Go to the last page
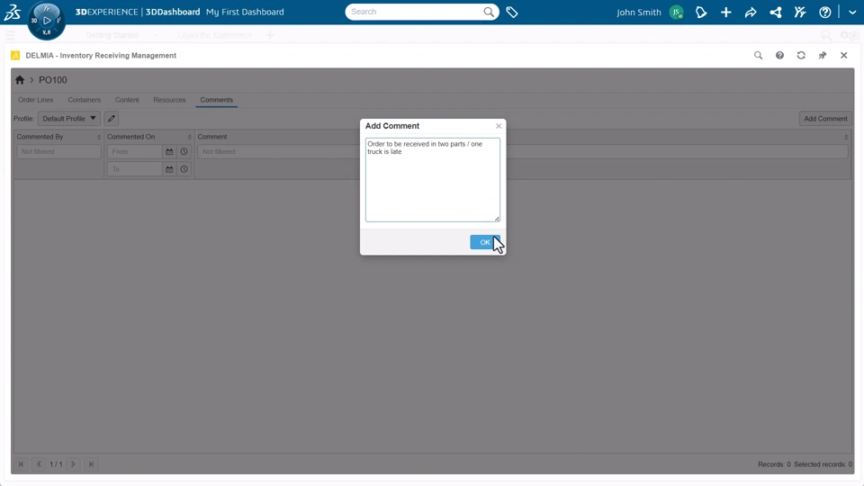The image size is (864, 486). coord(91,464)
